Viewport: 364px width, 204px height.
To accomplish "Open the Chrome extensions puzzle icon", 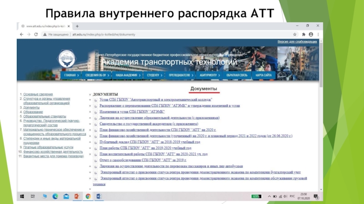I will click(304, 34).
